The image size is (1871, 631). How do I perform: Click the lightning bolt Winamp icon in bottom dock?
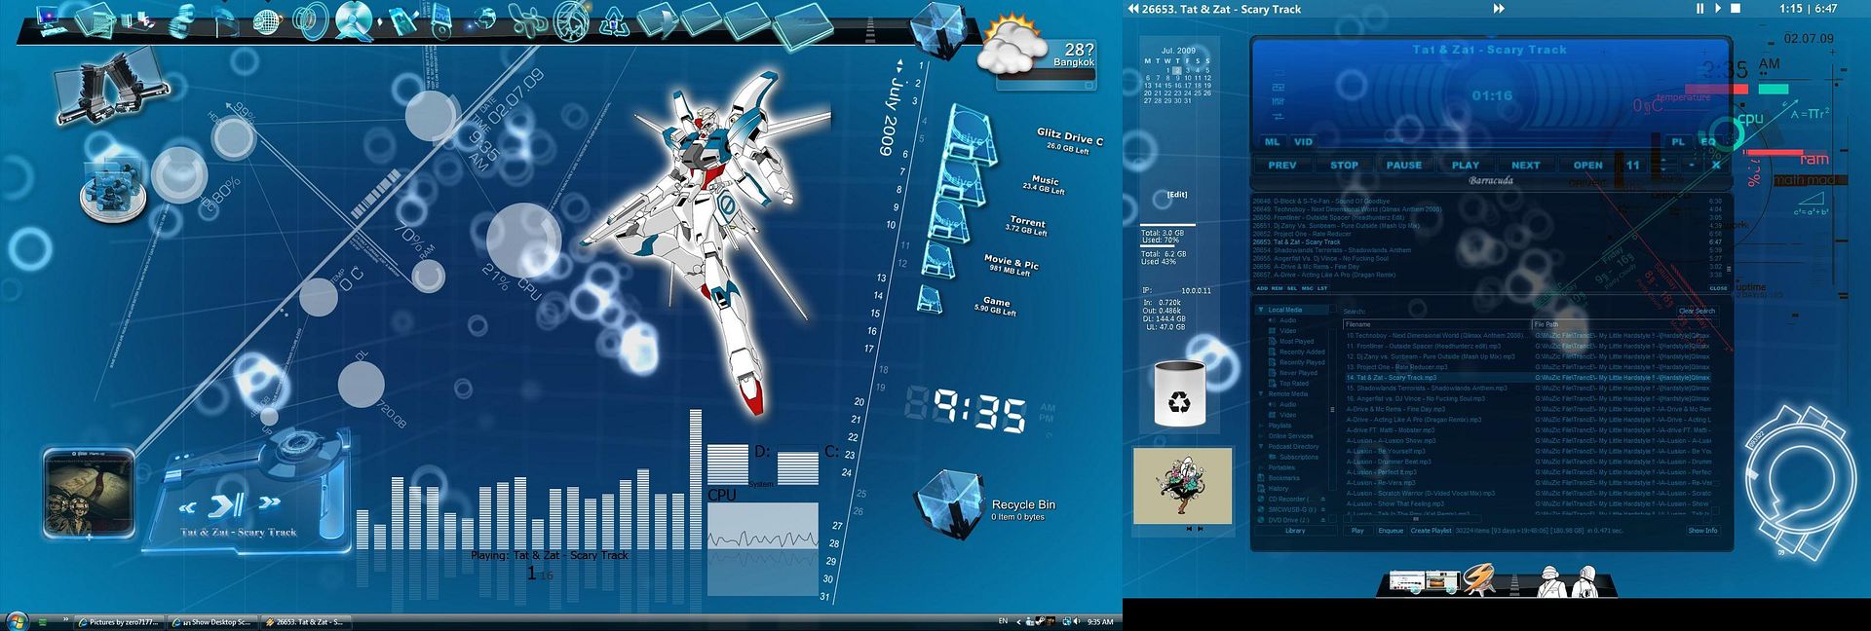coord(1478,580)
